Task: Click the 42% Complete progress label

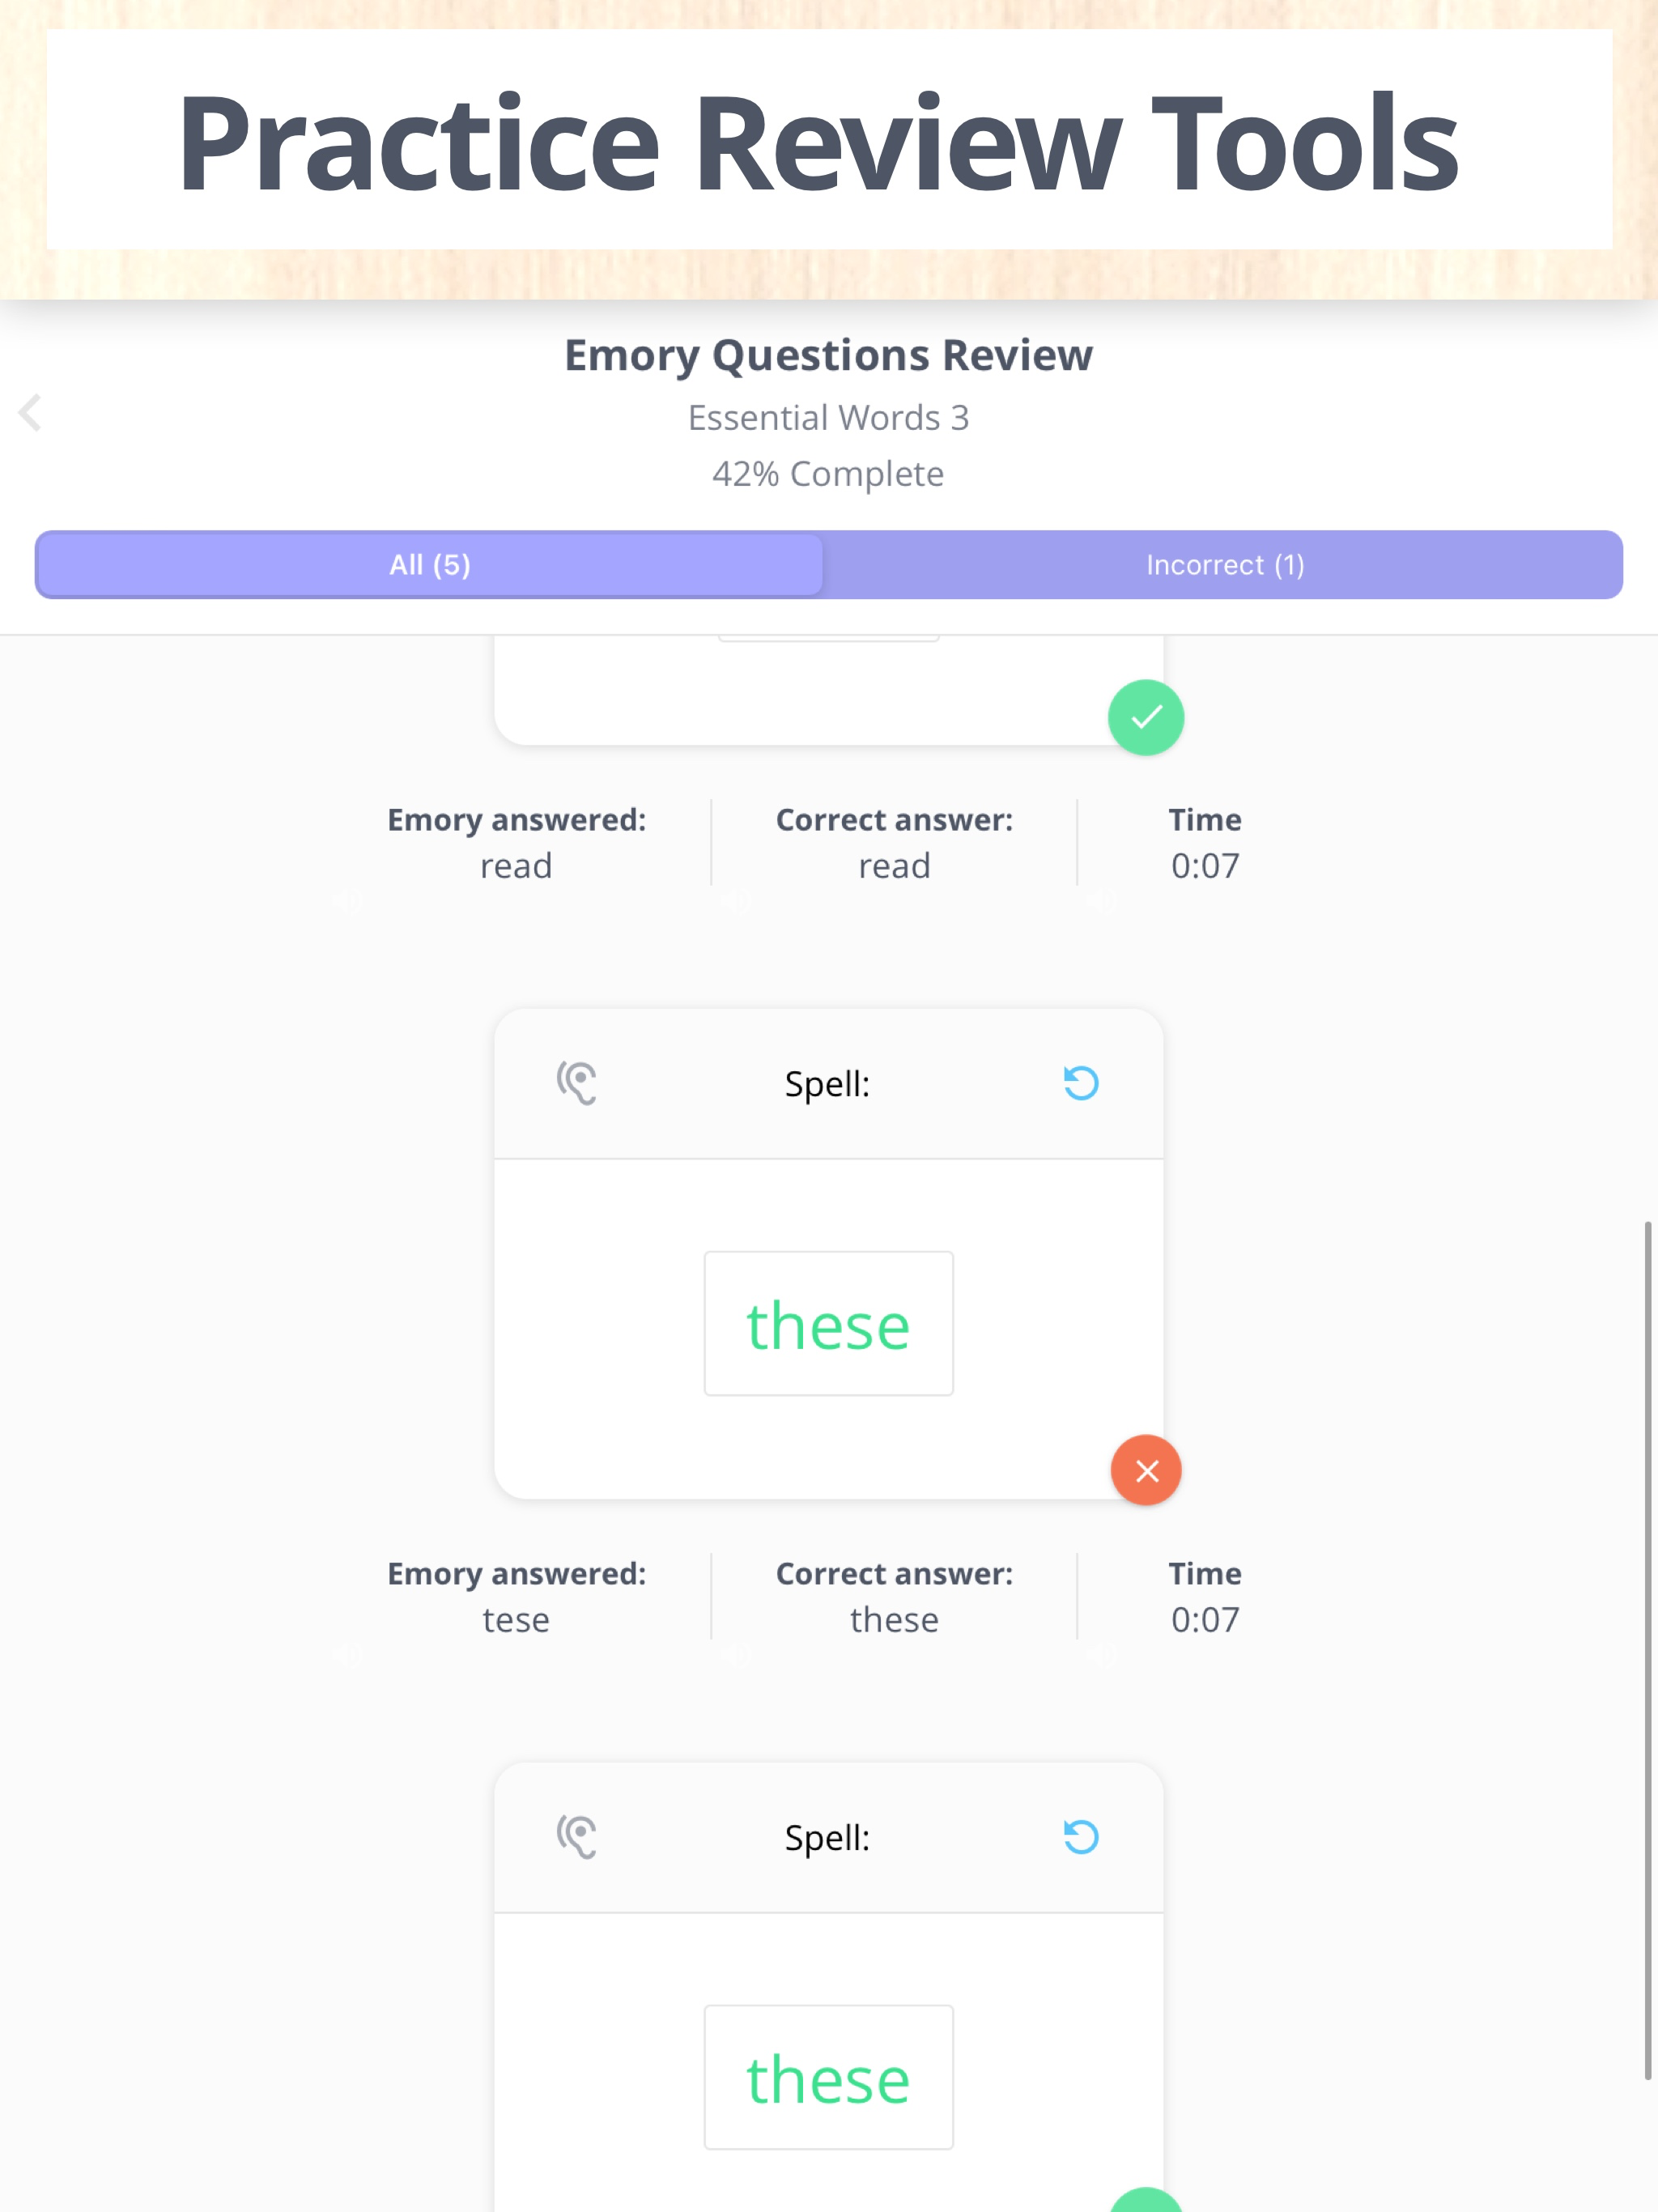Action: coord(828,472)
